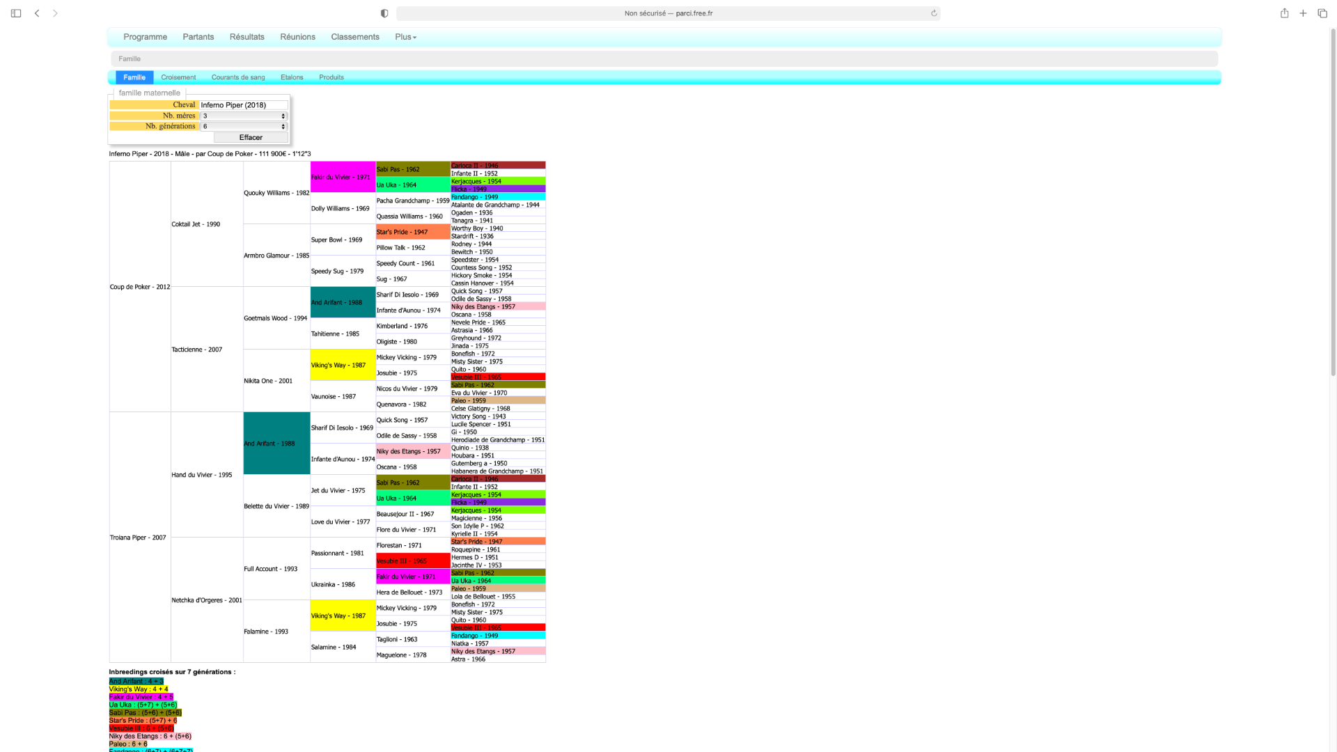
Task: Go back with the browser back arrow
Action: click(x=37, y=13)
